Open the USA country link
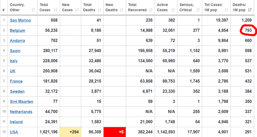257x137 pixels. click(x=14, y=132)
